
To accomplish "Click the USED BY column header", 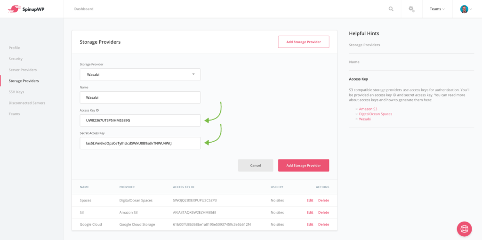I will click(277, 187).
